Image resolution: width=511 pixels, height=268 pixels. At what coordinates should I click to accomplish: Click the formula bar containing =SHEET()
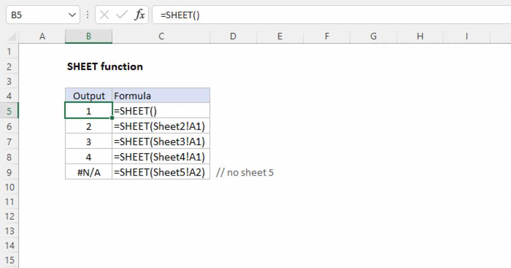coord(332,15)
